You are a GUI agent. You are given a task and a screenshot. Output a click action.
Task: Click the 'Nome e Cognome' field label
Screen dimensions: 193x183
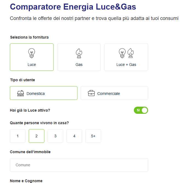tap(26, 181)
